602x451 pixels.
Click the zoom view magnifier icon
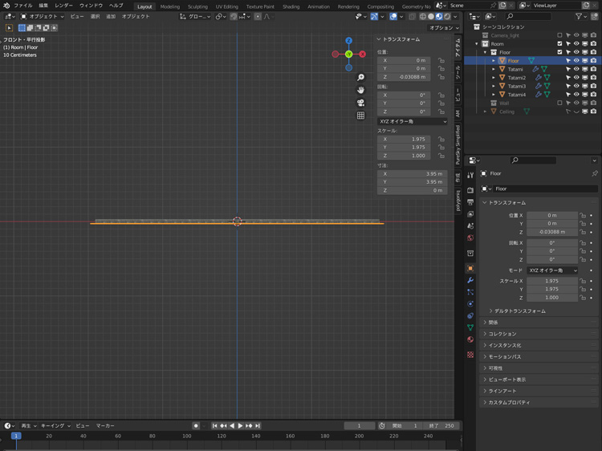pos(360,78)
